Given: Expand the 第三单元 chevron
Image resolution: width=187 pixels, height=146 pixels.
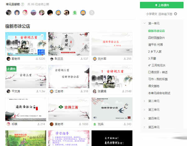Looking at the screenshot, I should pos(144,110).
